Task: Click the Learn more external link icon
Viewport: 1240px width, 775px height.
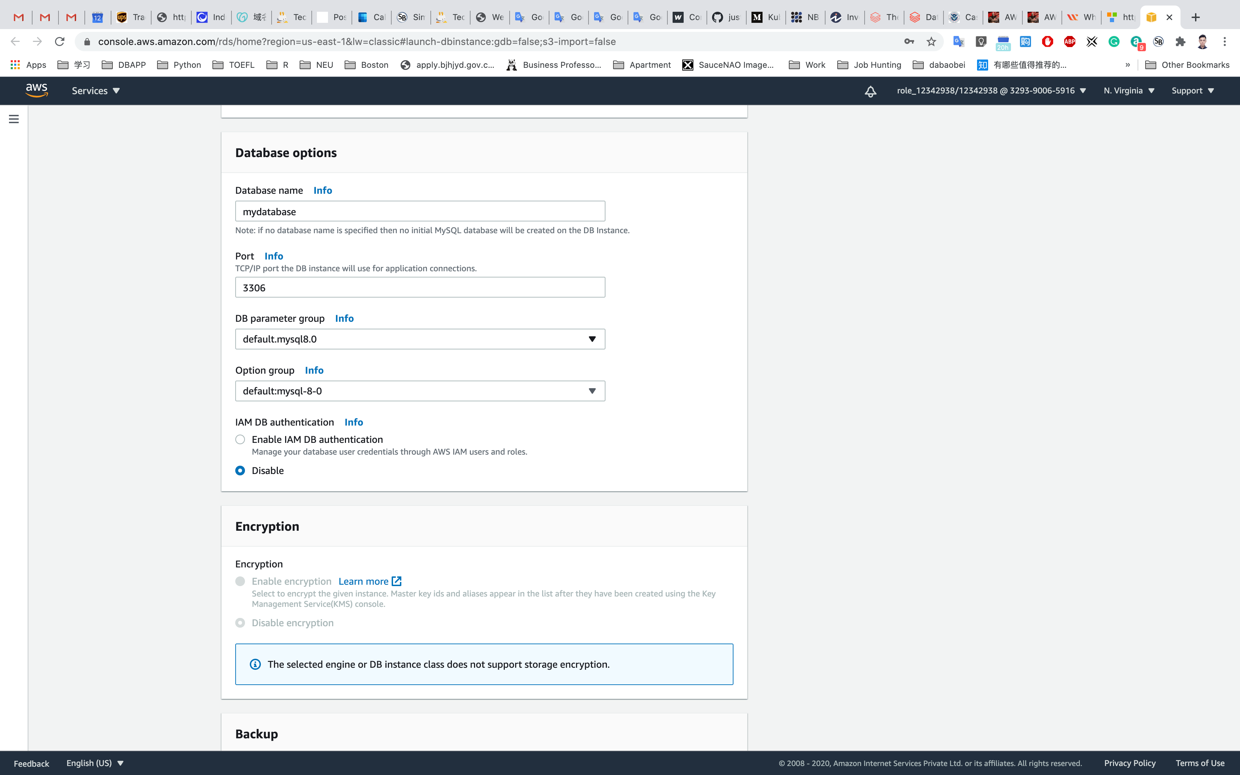Action: tap(396, 581)
